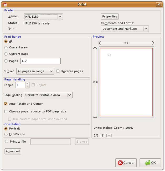Select Portrait orientation
This screenshot has width=165, height=171.
(6, 129)
